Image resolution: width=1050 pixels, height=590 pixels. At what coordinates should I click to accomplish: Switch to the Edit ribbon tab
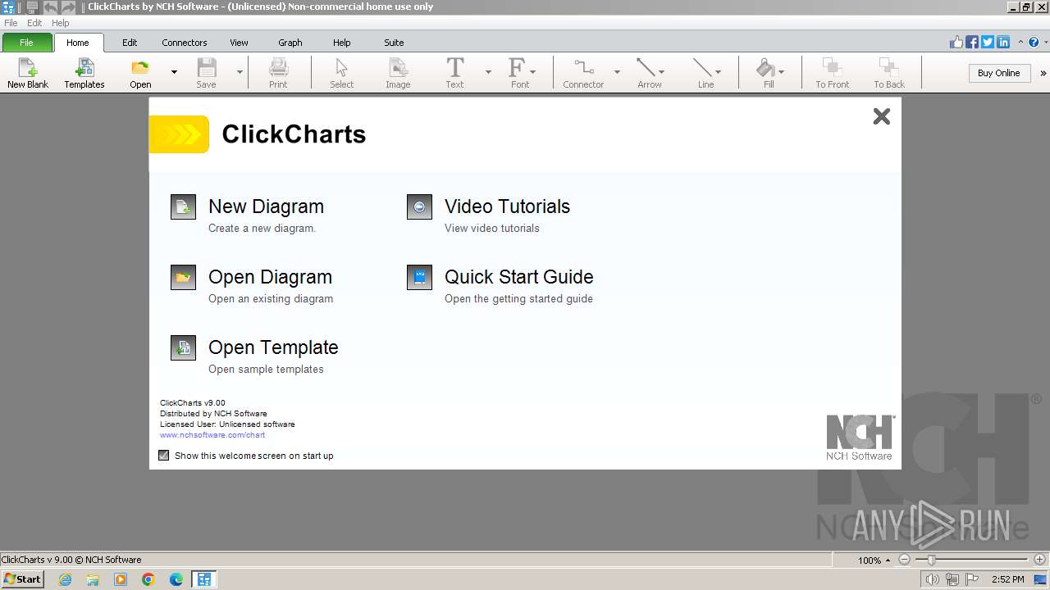(130, 43)
